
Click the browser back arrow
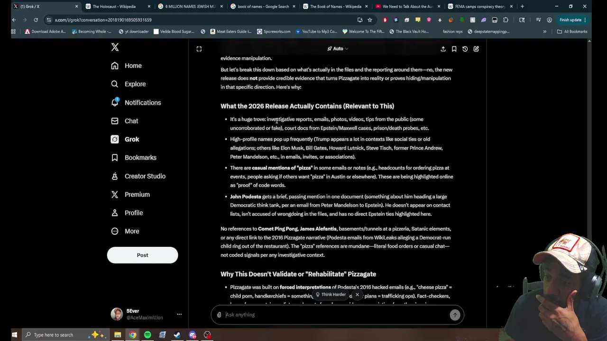[x=14, y=20]
